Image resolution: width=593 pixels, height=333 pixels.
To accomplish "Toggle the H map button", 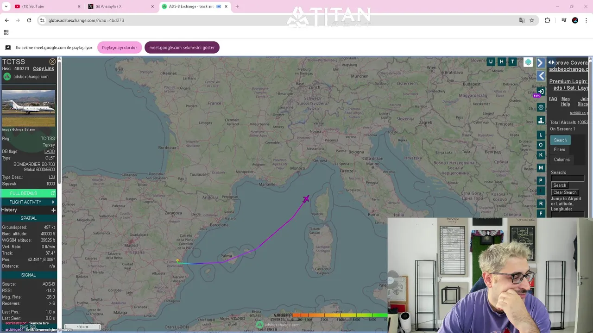I will [x=501, y=62].
